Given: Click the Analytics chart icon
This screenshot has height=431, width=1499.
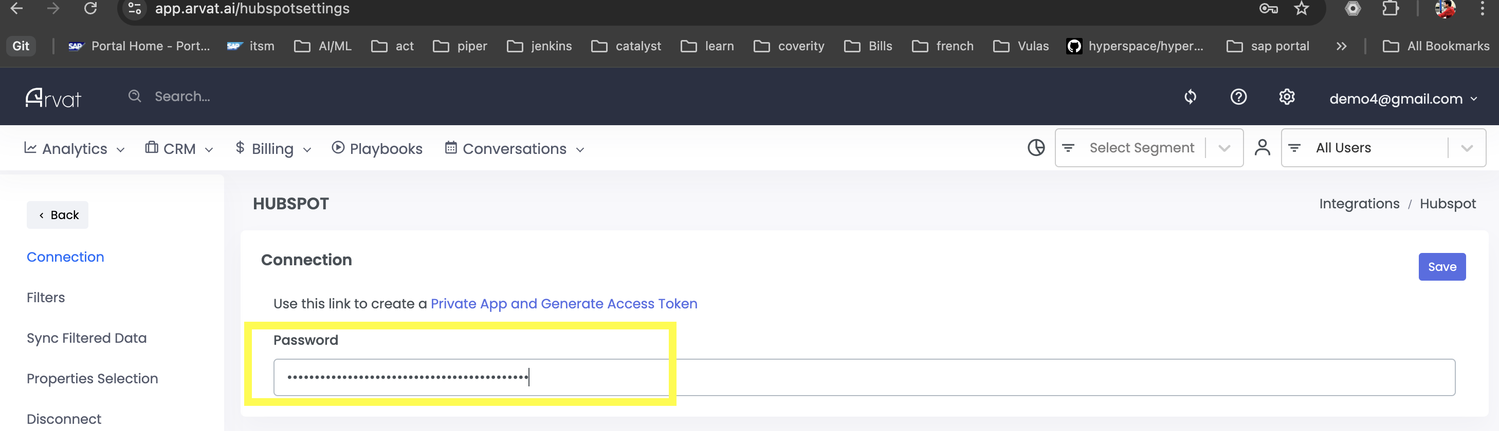Looking at the screenshot, I should click(30, 148).
